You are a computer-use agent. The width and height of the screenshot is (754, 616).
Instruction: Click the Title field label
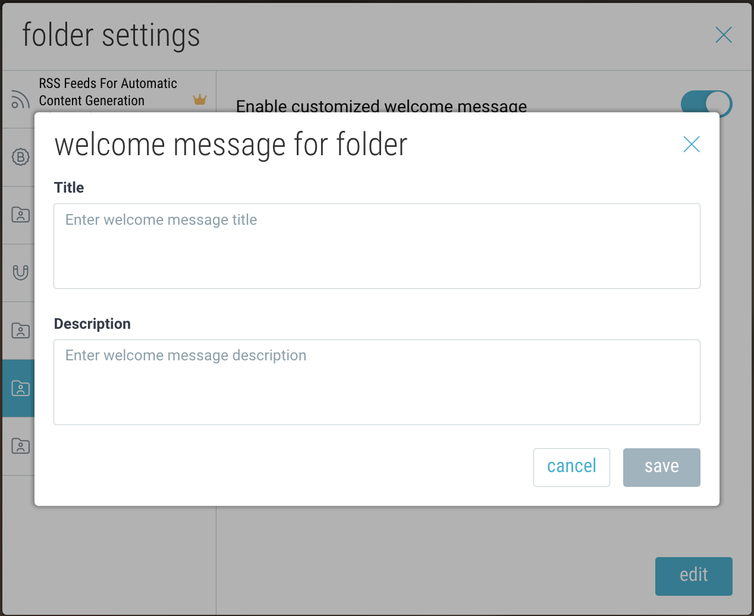[x=69, y=188]
